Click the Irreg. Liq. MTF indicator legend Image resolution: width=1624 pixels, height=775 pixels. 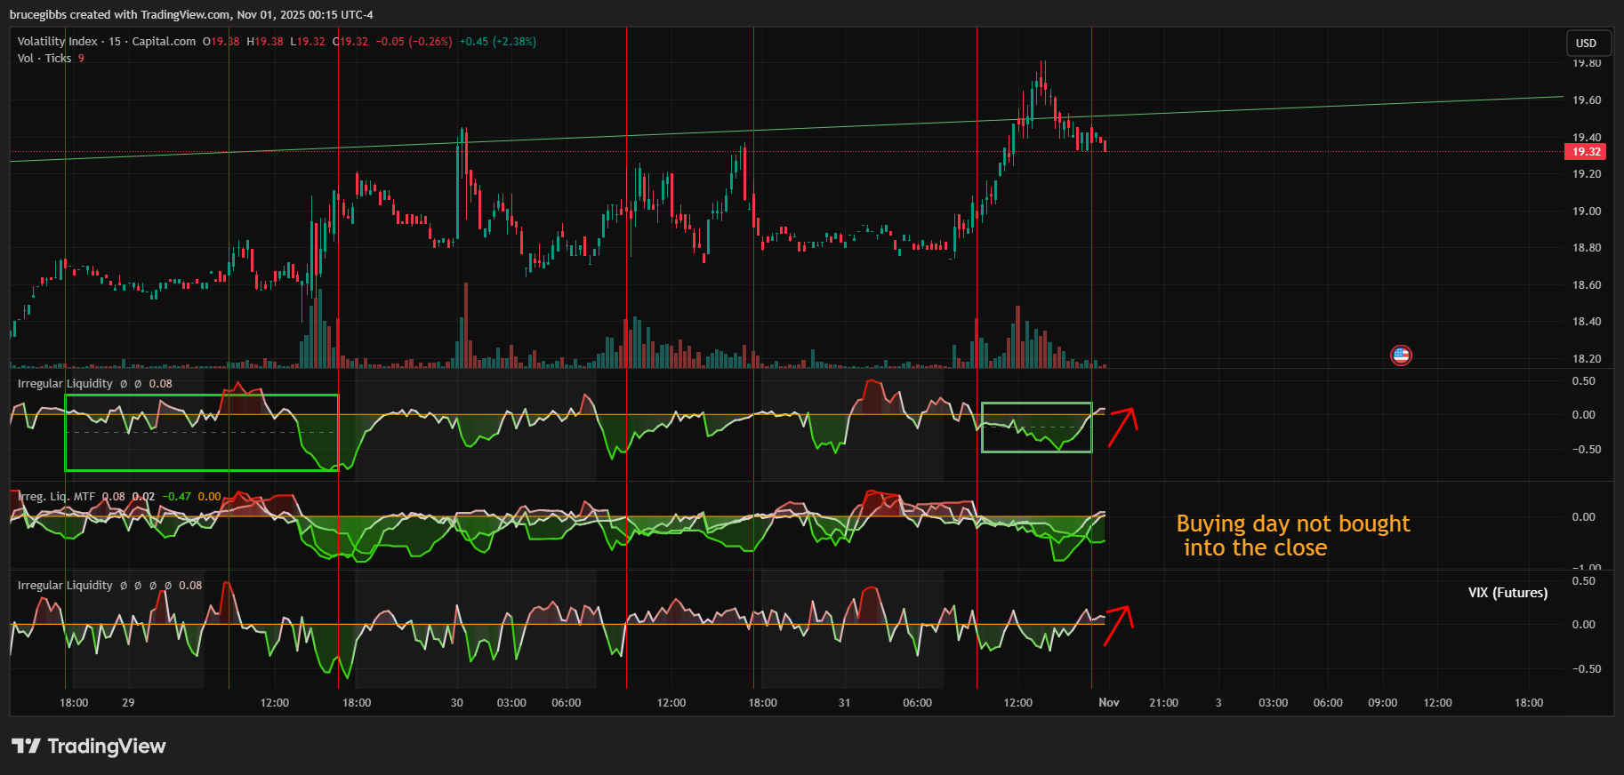point(57,497)
